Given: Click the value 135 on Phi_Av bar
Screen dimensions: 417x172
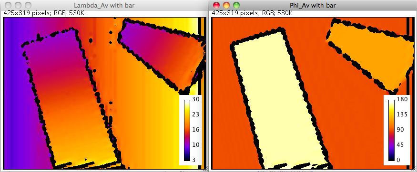Looking at the screenshot, I should click(x=402, y=115).
